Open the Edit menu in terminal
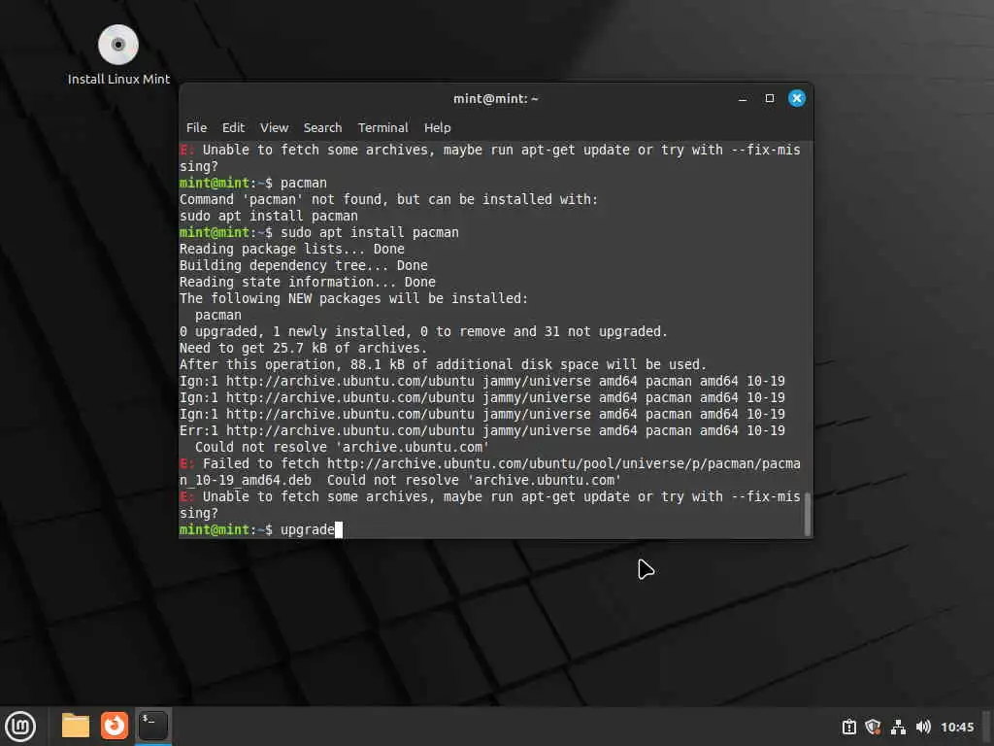Viewport: 994px width, 746px height. pos(233,127)
